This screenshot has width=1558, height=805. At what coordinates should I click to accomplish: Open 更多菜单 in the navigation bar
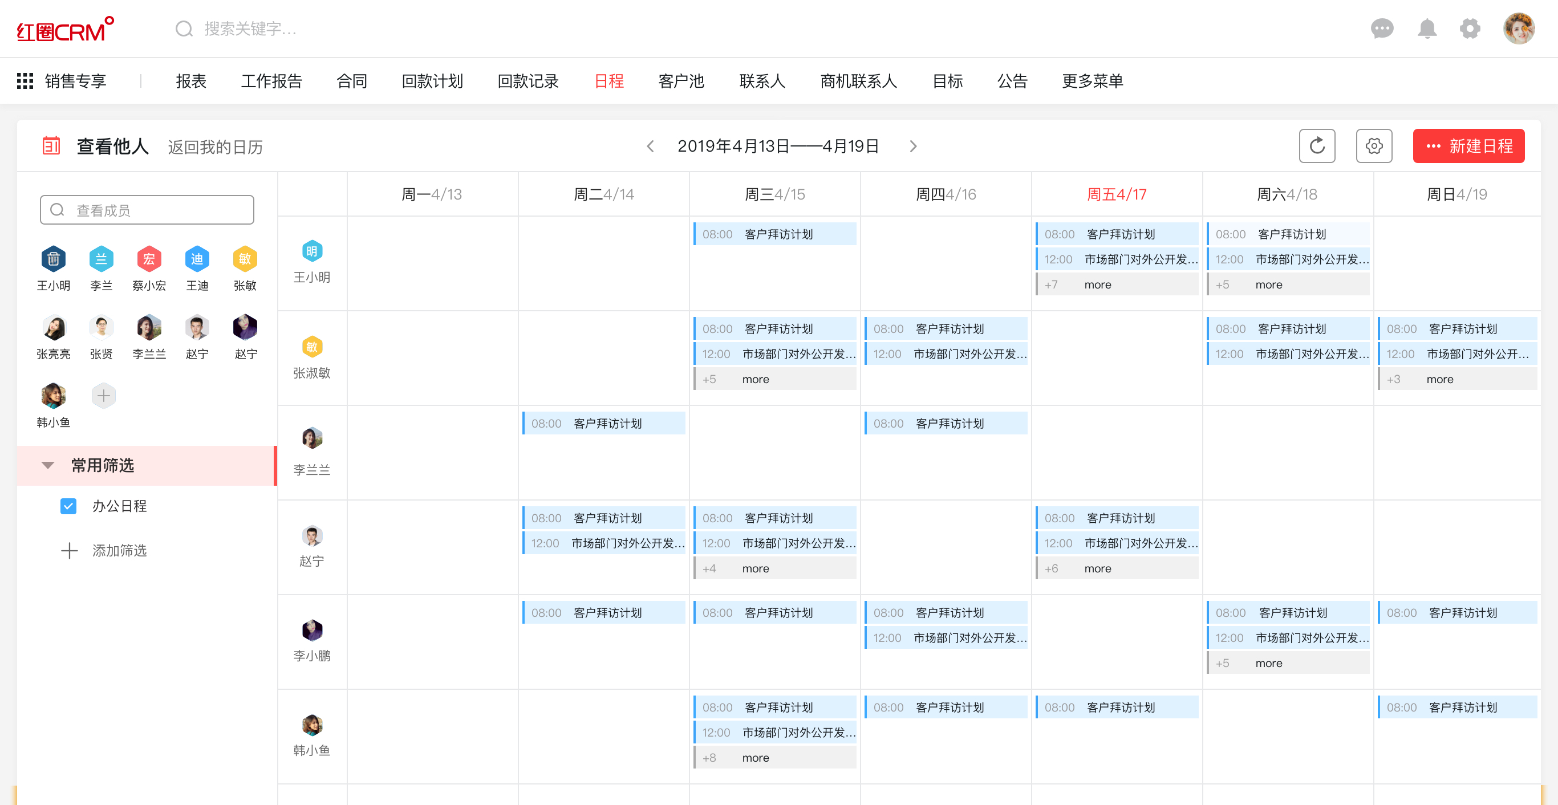click(x=1092, y=81)
